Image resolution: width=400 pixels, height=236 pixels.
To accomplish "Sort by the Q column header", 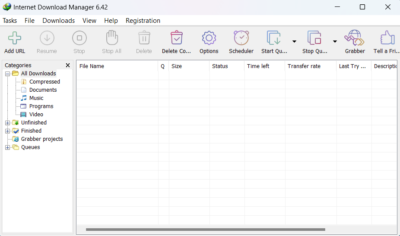I will 163,66.
